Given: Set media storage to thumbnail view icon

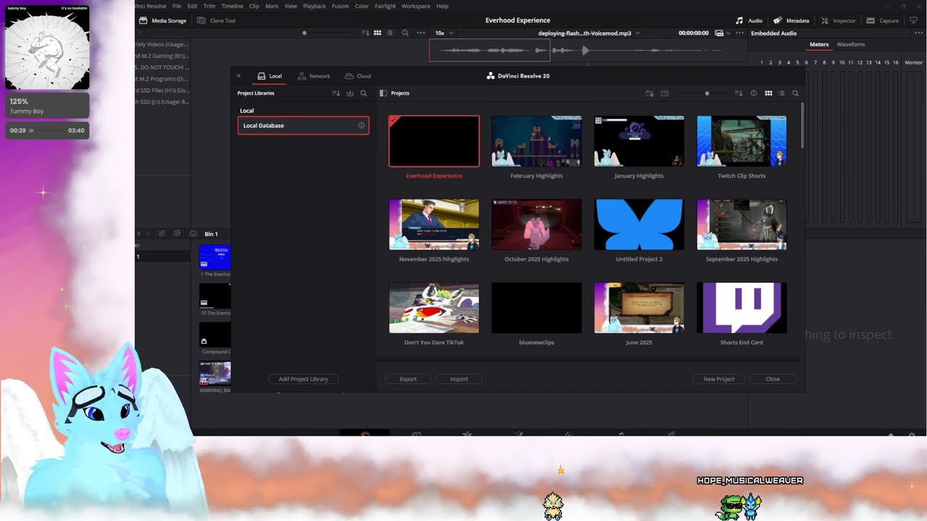Looking at the screenshot, I should [x=377, y=33].
